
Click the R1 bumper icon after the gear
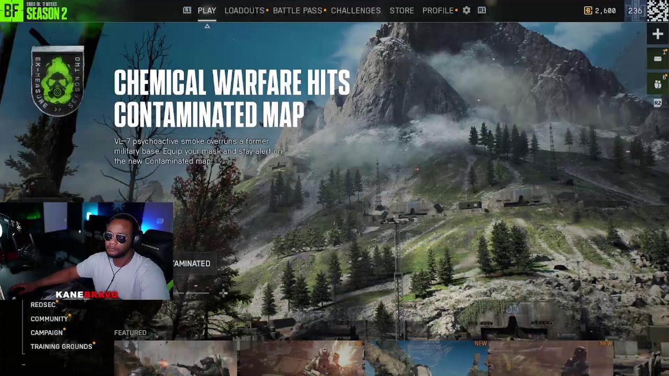(x=482, y=10)
